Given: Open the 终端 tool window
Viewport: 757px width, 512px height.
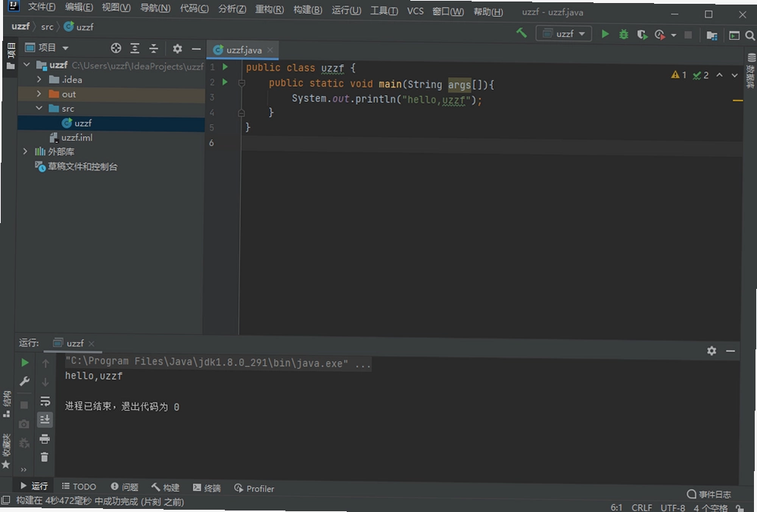Looking at the screenshot, I should (x=207, y=488).
